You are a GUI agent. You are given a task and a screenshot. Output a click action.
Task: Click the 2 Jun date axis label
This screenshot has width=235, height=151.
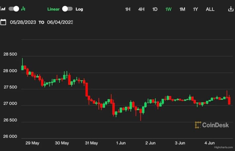pyautogui.click(x=150, y=143)
